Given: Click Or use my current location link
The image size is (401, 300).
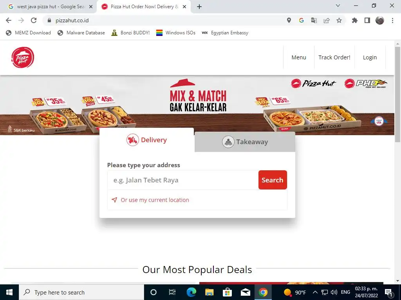Looking at the screenshot, I should (155, 200).
